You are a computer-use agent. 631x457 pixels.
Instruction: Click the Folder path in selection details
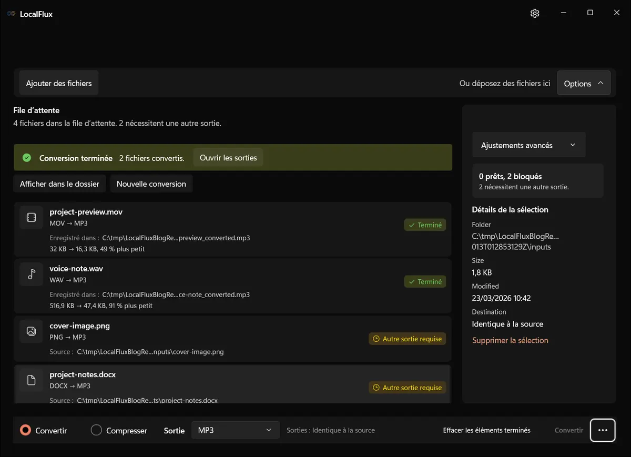click(515, 241)
